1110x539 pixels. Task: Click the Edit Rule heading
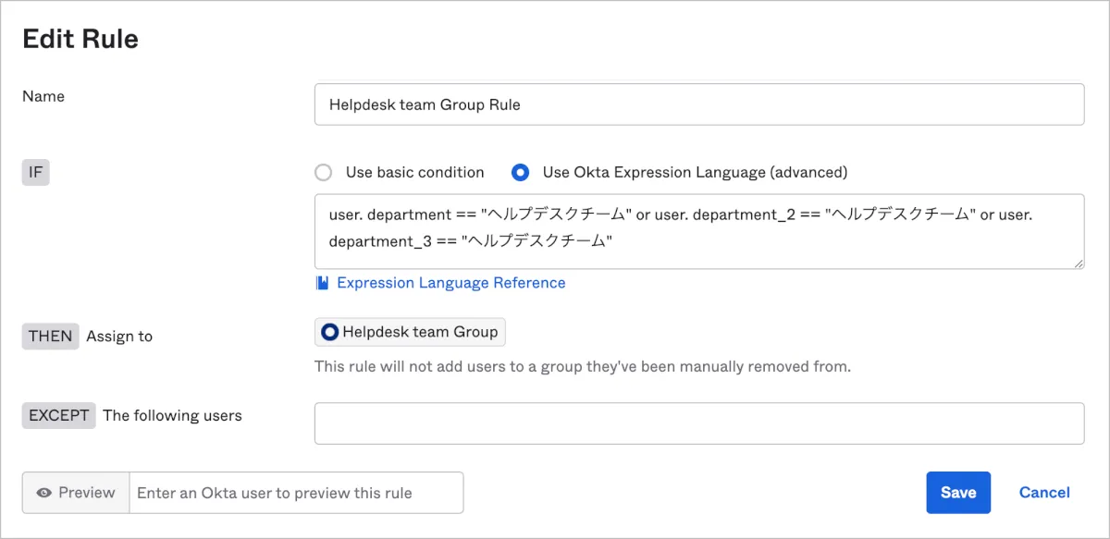point(80,39)
